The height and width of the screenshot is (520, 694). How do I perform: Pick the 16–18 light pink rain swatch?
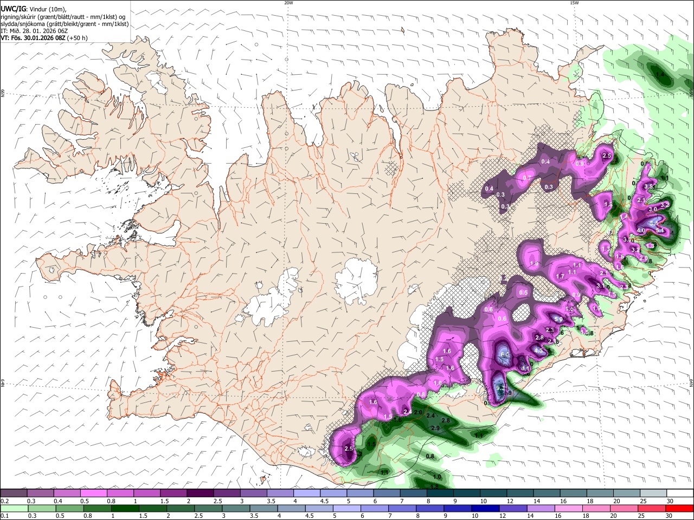(568, 508)
